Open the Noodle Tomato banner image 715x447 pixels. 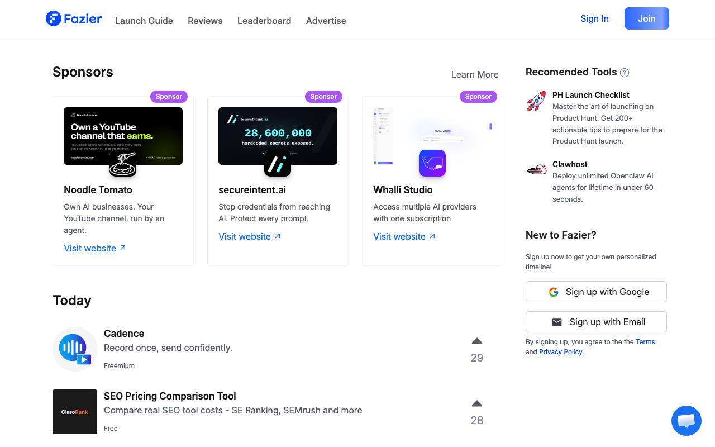tap(123, 136)
